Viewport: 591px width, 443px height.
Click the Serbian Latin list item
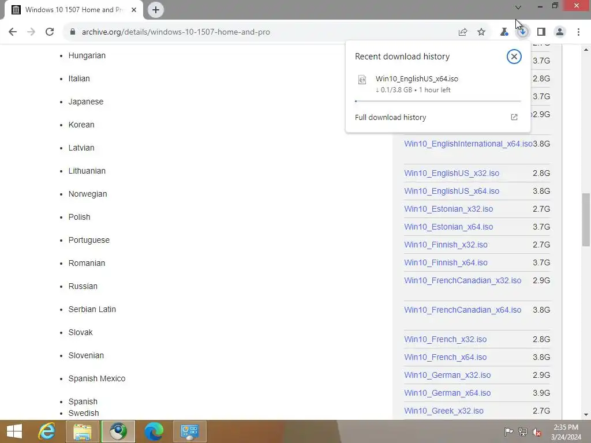92,309
